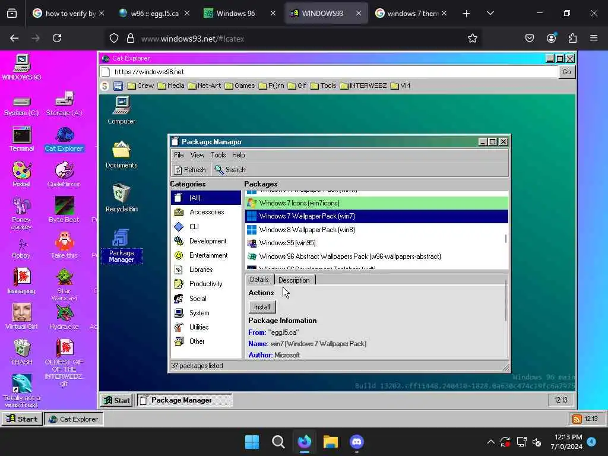
Task: Click the RSS feed tray icon
Action: (x=577, y=419)
